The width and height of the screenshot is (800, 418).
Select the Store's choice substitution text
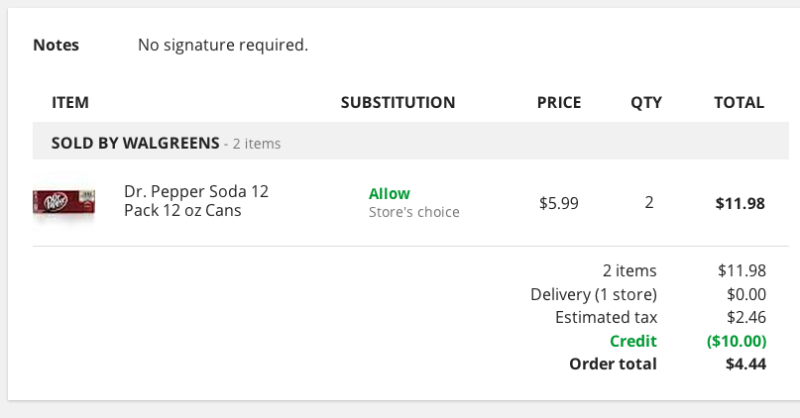coord(413,212)
